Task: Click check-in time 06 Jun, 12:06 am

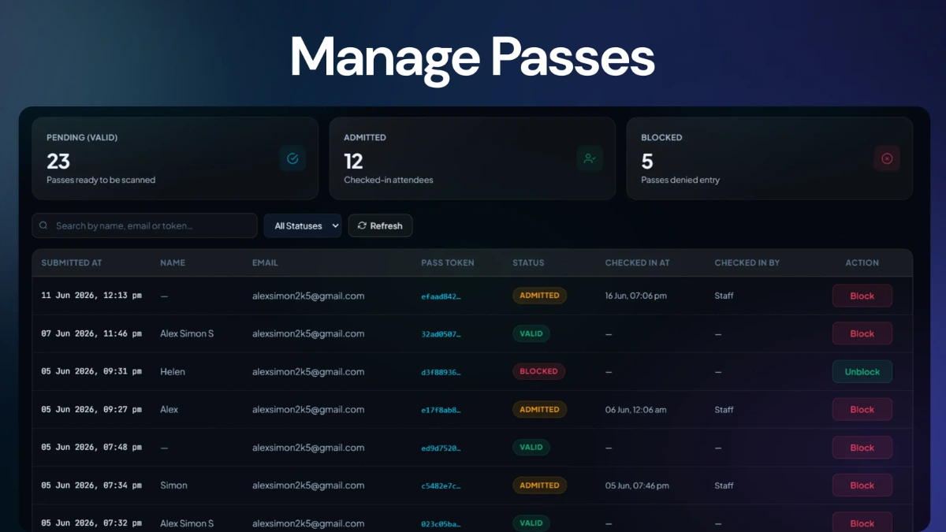Action: click(x=636, y=409)
